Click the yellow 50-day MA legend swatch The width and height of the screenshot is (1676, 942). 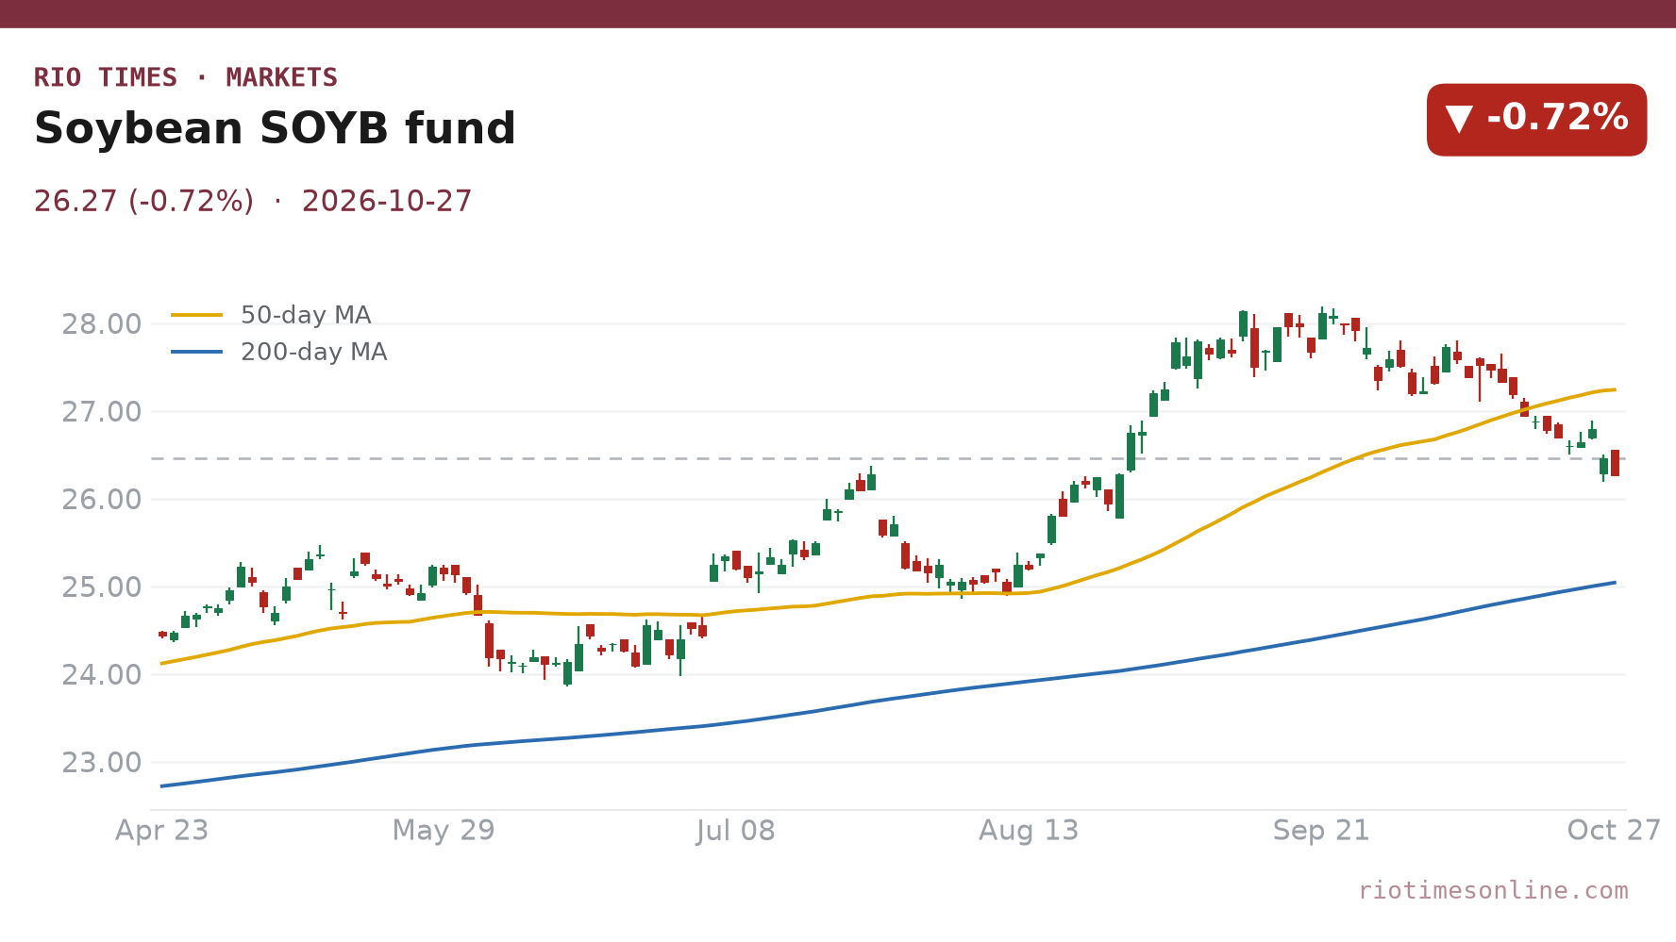[197, 315]
